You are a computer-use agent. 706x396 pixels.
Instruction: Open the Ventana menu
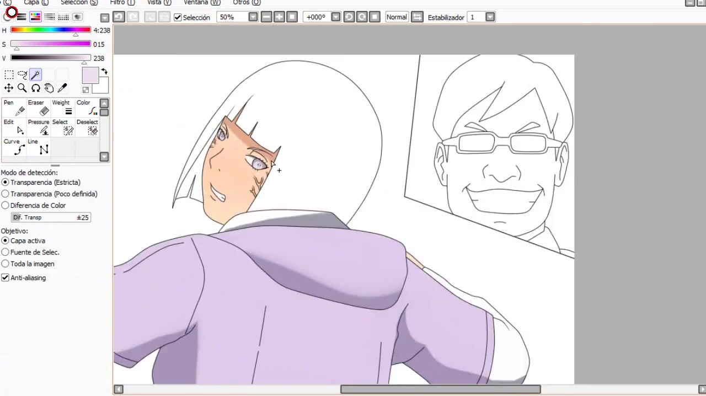[202, 3]
